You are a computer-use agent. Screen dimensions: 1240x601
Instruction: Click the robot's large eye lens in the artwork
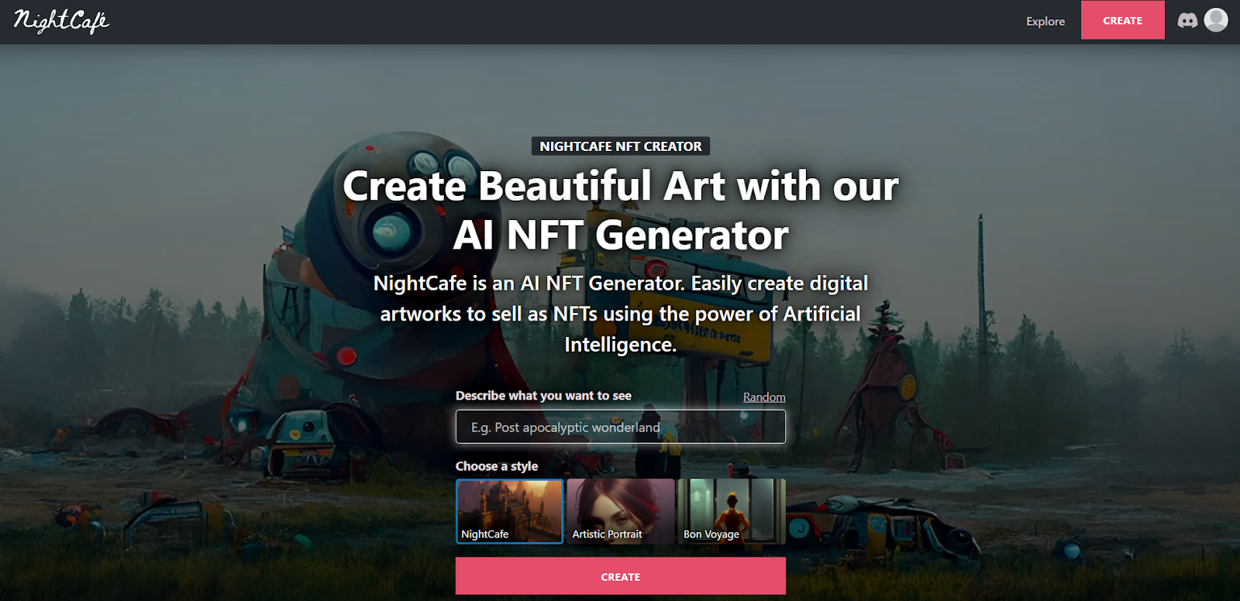391,231
